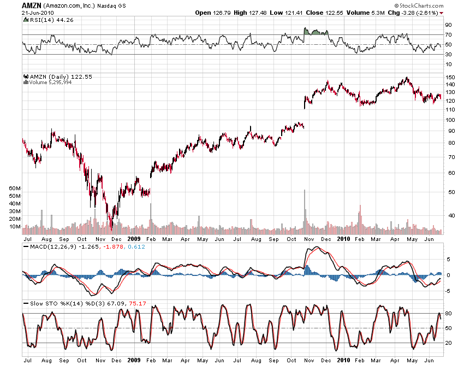Click the 140 price axis label
Image resolution: width=464 pixels, height=365 pixels.
(x=450, y=85)
